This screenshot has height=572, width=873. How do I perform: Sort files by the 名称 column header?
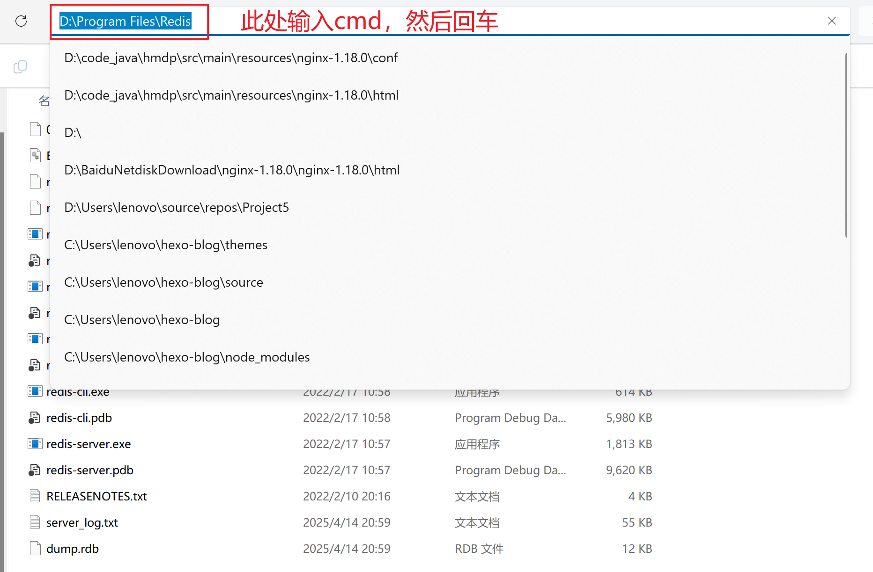tap(44, 101)
